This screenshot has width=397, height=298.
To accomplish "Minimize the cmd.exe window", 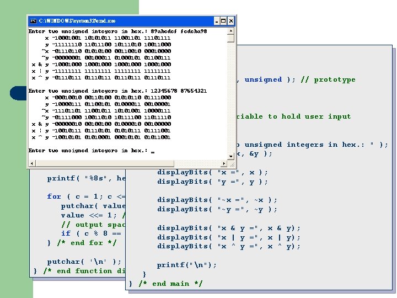I will (217, 21).
